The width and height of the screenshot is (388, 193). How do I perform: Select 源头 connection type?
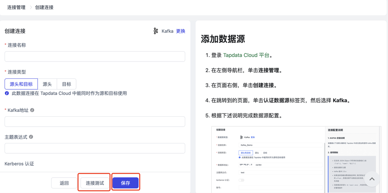[x=47, y=84]
